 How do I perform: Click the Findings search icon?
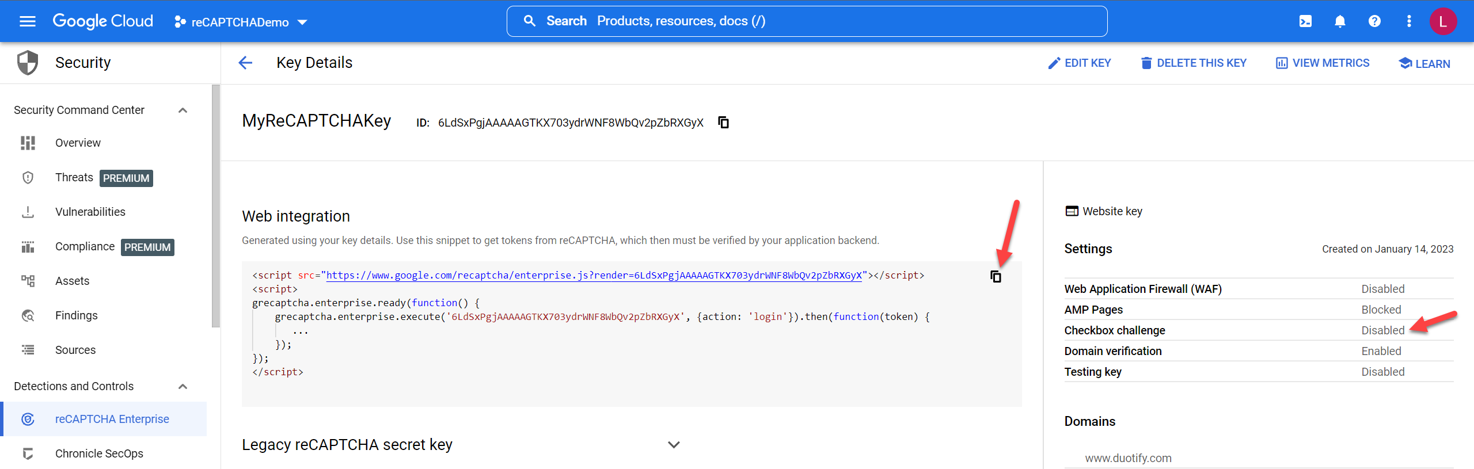tap(28, 315)
